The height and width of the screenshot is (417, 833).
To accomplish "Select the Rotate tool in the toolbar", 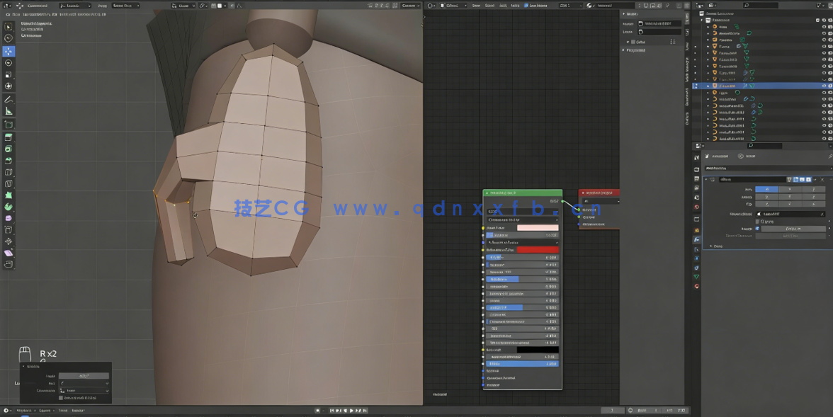I will tap(8, 63).
